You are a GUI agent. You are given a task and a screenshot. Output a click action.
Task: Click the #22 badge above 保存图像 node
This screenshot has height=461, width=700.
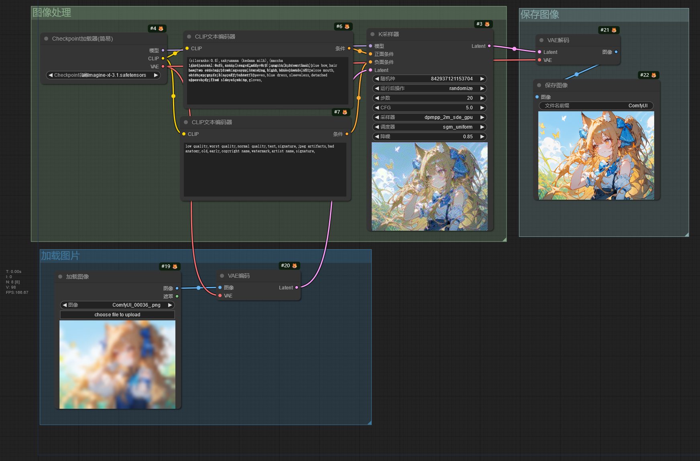tap(648, 75)
